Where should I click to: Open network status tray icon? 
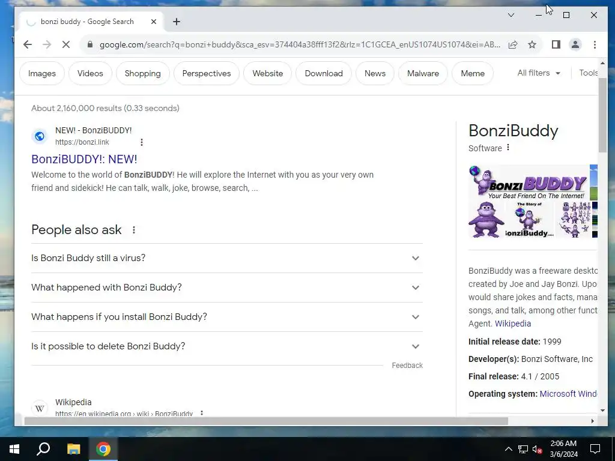[523, 449]
